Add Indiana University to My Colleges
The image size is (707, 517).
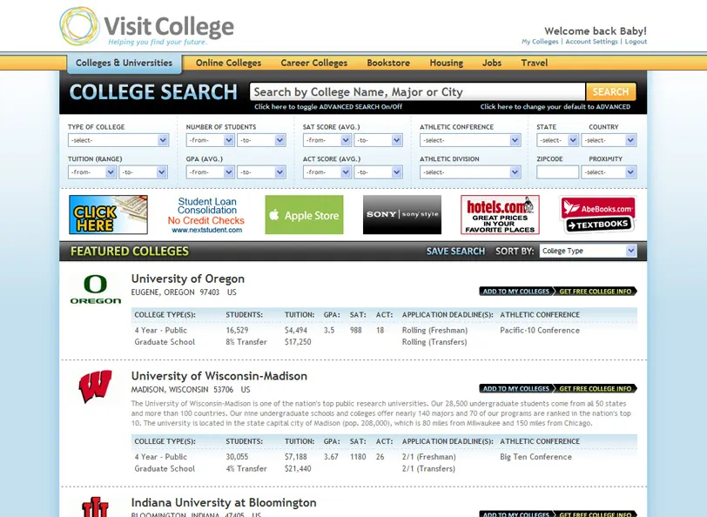tap(516, 514)
